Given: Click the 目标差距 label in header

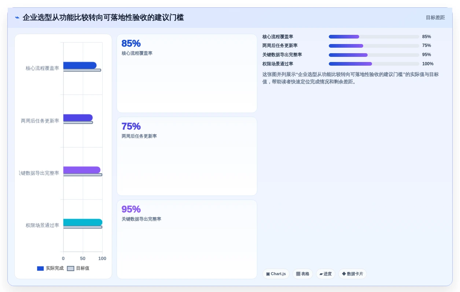Looking at the screenshot, I should (x=435, y=18).
